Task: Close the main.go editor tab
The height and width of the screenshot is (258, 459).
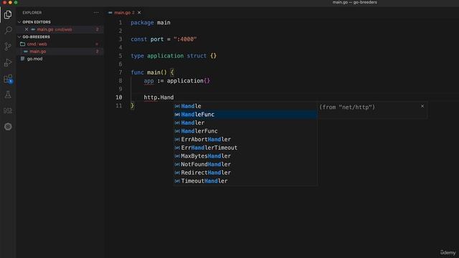Action: [x=139, y=13]
